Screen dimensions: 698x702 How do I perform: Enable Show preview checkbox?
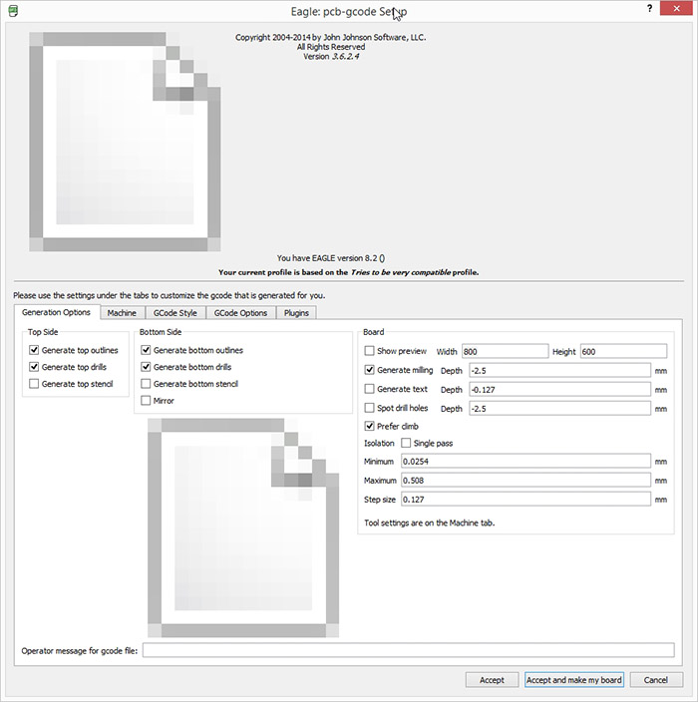[369, 351]
